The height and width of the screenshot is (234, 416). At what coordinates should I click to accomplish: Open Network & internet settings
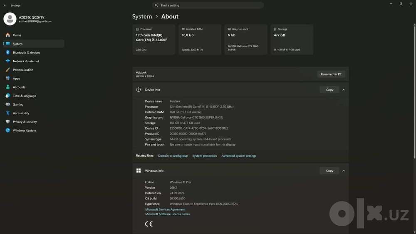(34, 61)
